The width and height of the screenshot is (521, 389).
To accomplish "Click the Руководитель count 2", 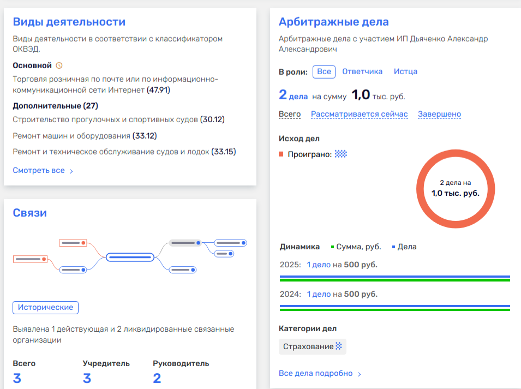I will tap(157, 379).
